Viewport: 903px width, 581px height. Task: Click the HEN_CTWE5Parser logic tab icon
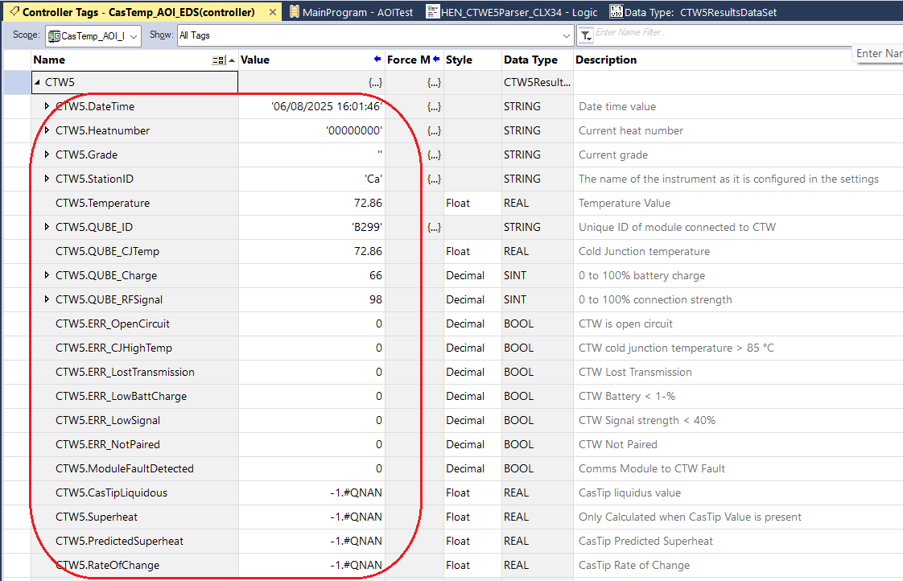coord(432,11)
